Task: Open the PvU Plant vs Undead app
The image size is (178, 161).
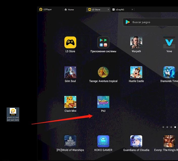Action: click(103, 102)
